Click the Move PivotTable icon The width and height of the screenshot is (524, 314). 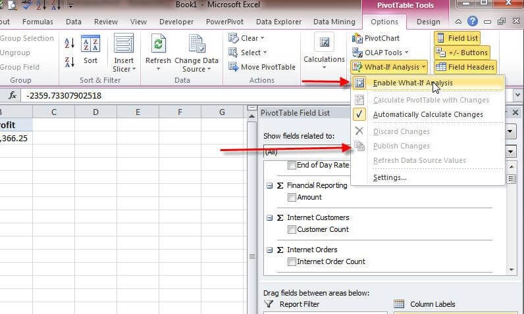click(x=233, y=67)
